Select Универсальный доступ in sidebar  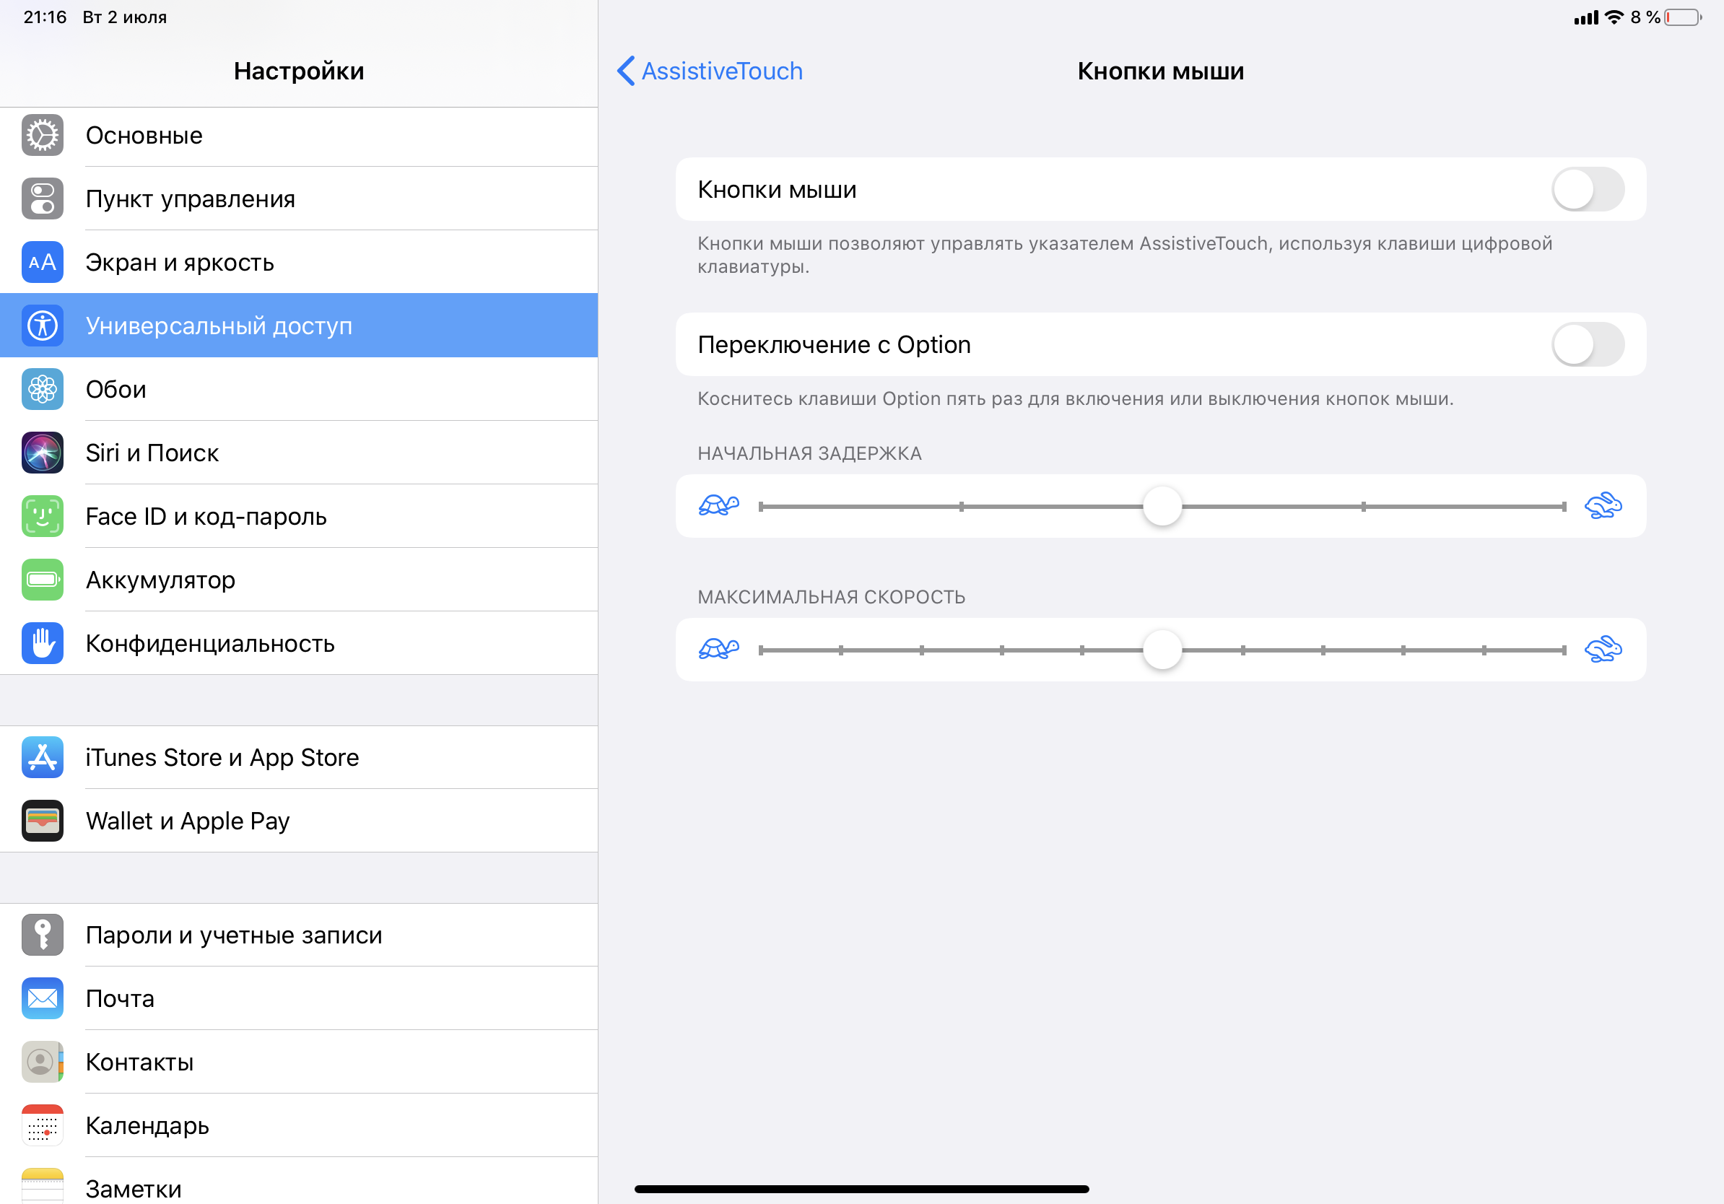coord(218,326)
